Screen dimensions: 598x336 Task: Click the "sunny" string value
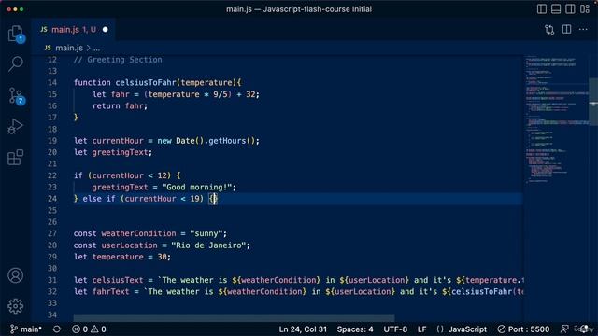[x=206, y=233]
